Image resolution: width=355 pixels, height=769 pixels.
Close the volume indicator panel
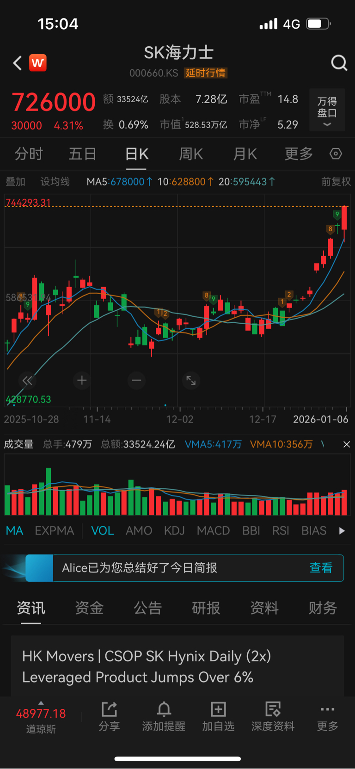pos(346,444)
